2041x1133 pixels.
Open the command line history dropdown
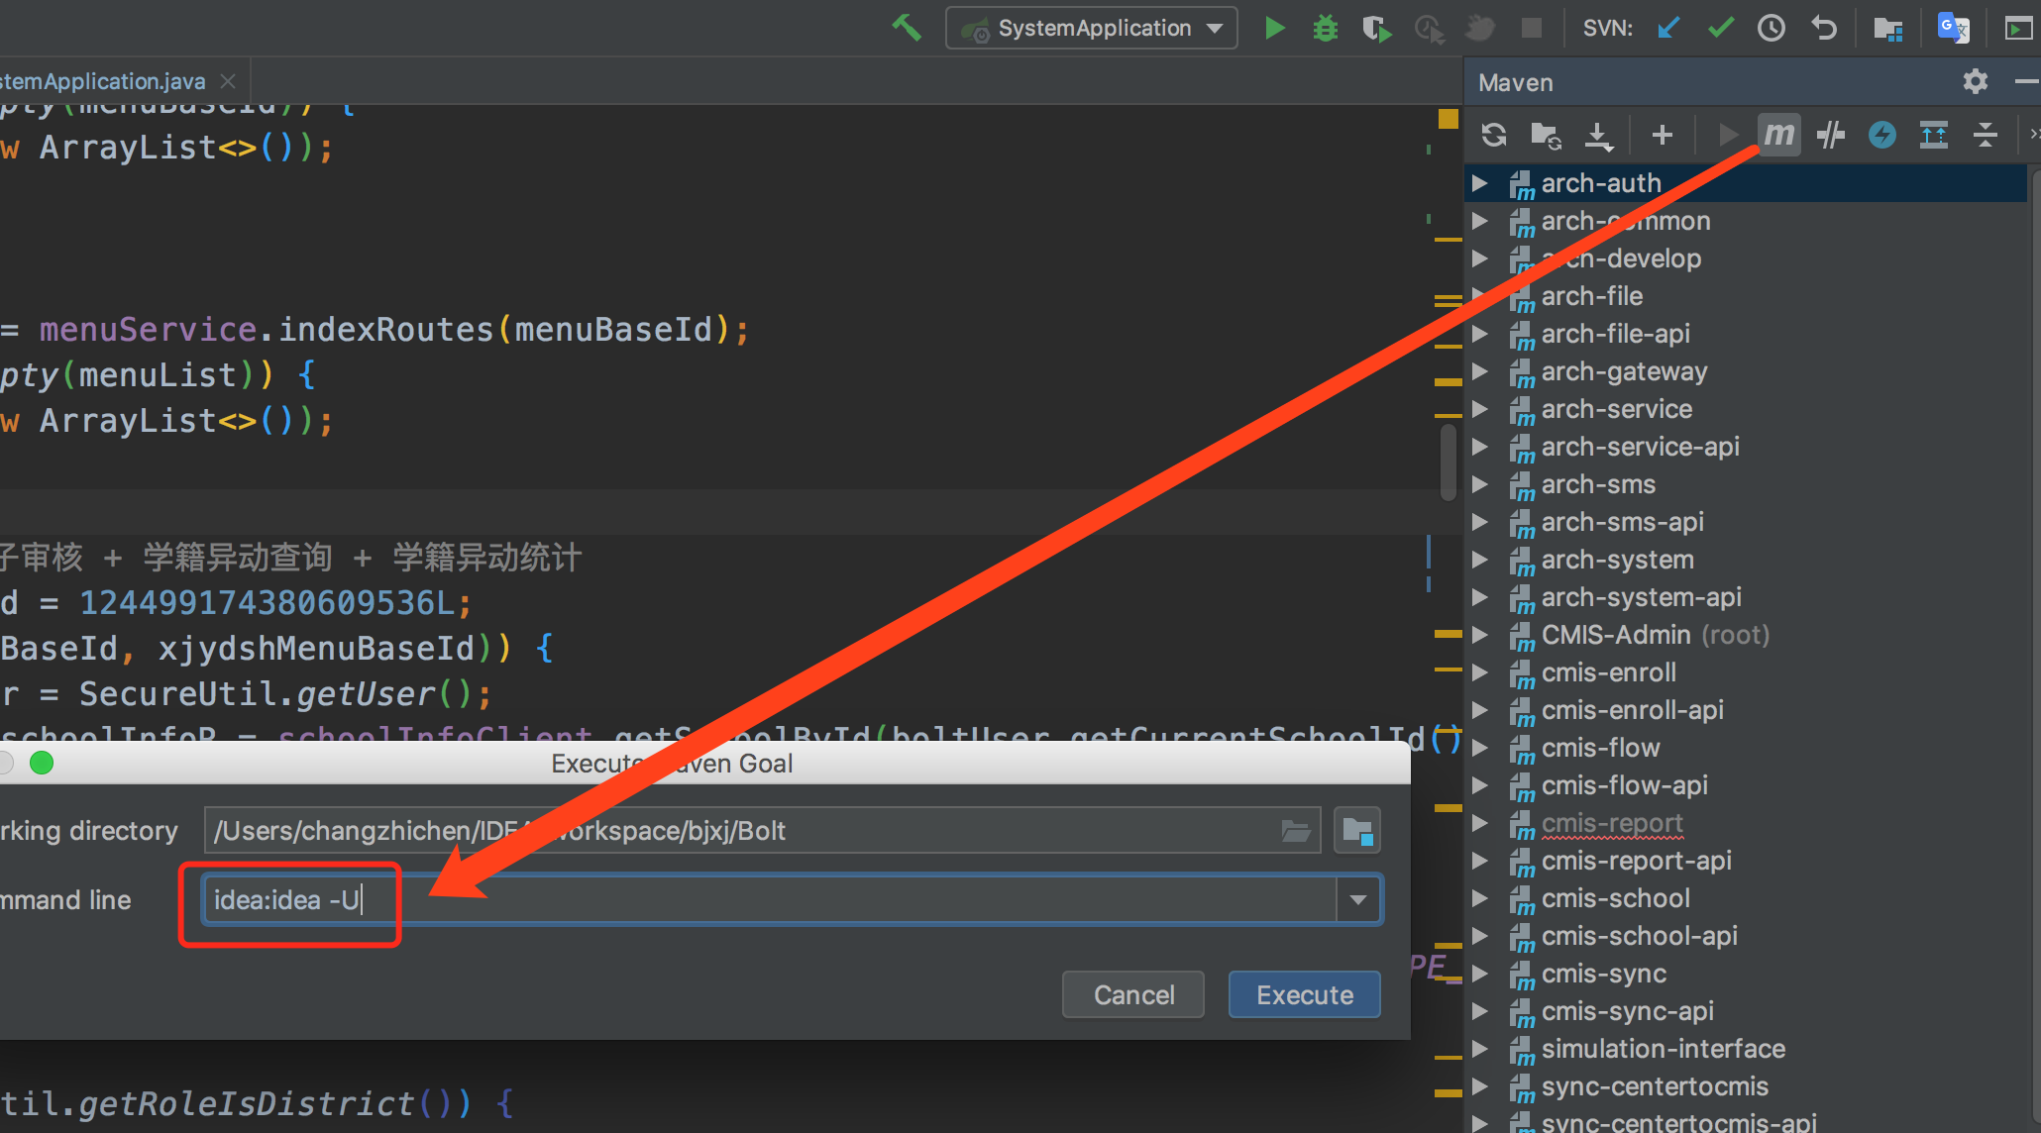(x=1358, y=900)
